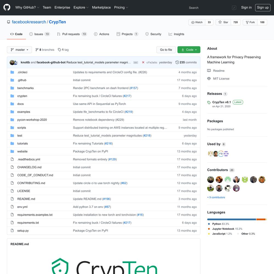Open the CONTRIBUTING.md file

[x=31, y=183]
